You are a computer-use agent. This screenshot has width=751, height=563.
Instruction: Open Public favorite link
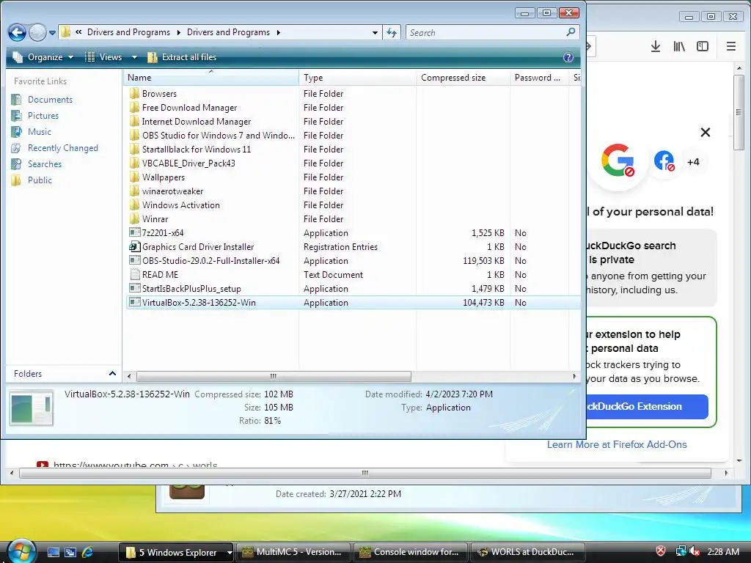tap(40, 180)
